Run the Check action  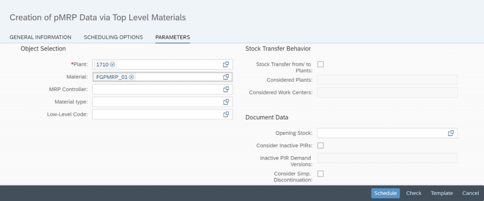pyautogui.click(x=414, y=193)
